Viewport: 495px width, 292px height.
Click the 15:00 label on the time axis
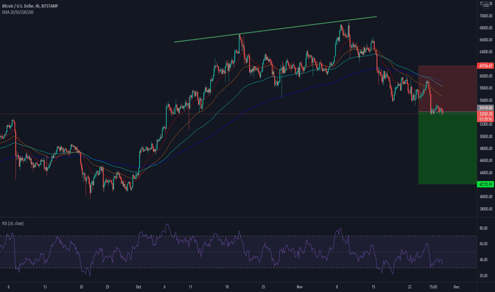[433, 287]
